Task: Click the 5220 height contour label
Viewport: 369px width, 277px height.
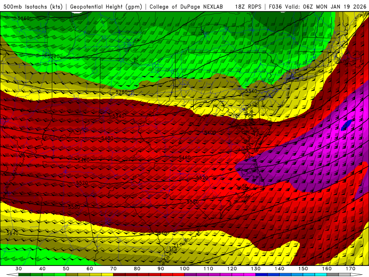Action: 54,56
